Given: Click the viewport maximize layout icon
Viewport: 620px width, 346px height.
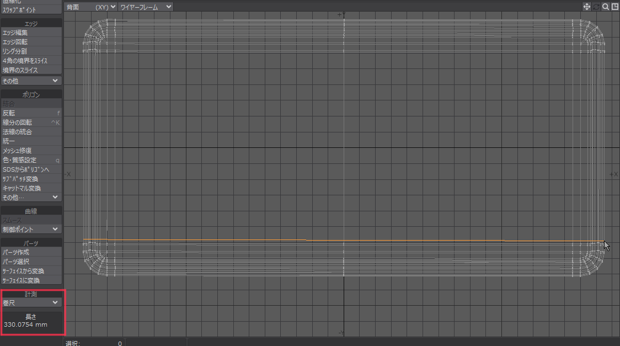Looking at the screenshot, I should pos(615,7).
